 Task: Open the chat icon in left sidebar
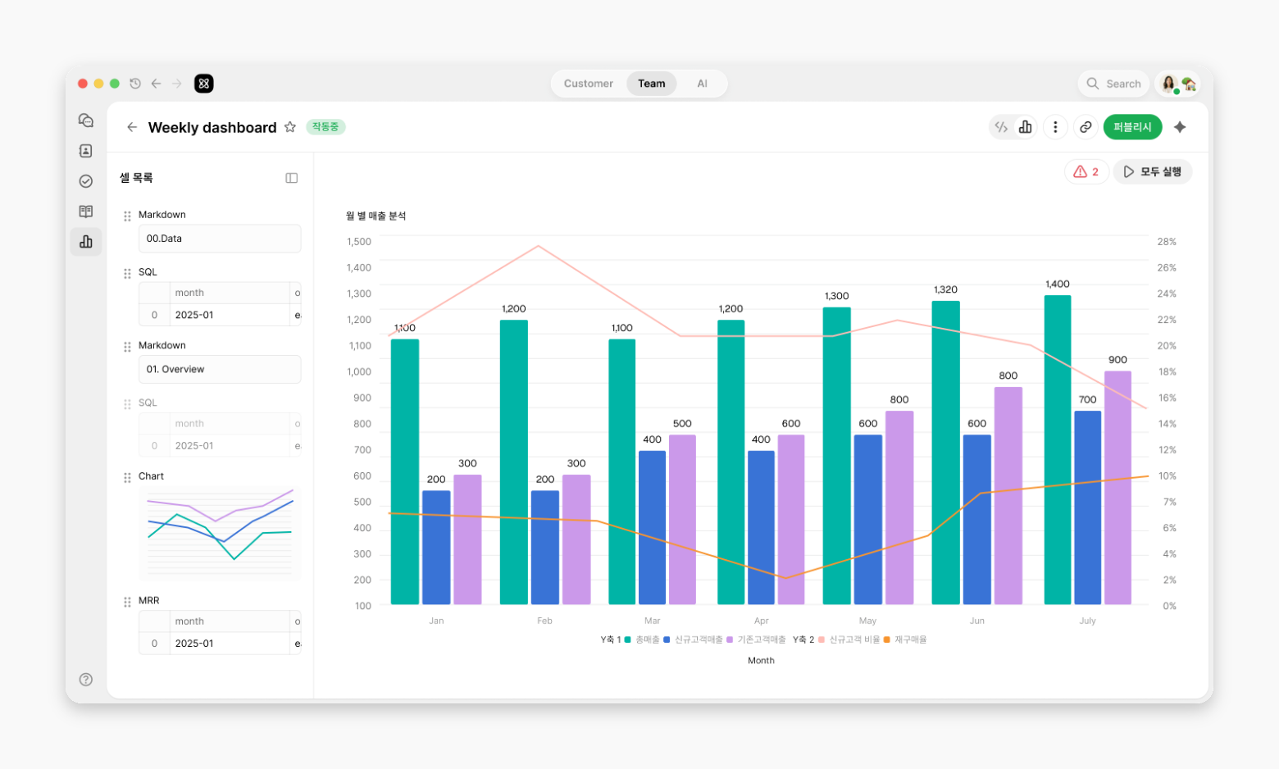[x=85, y=121]
